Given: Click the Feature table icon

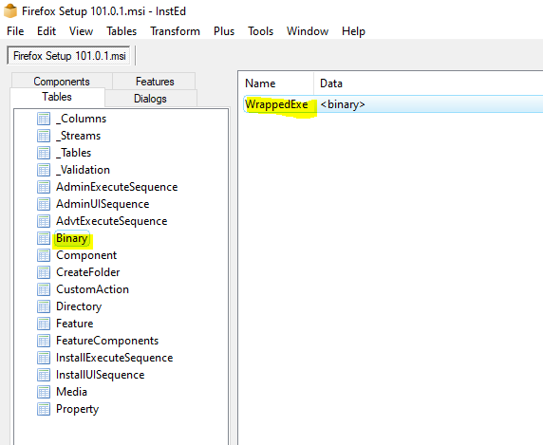Looking at the screenshot, I should 44,324.
